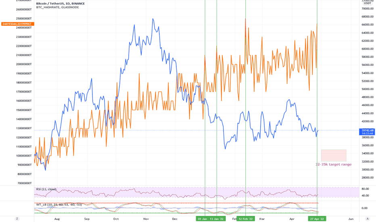Click the 150000000T hashrate scale value
376x222 pixels.
coord(24,110)
